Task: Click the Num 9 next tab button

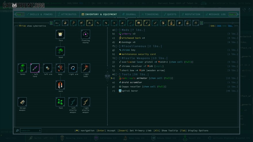Action: [x=233, y=14]
